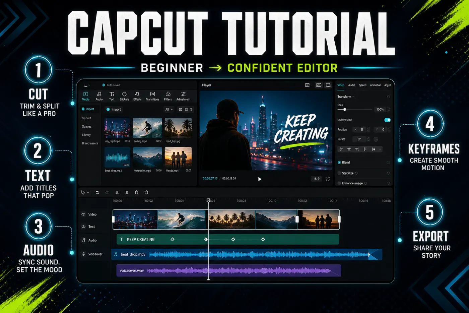Open the dropdown arrow beside the pointer tool
The image size is (469, 313).
coord(88,193)
